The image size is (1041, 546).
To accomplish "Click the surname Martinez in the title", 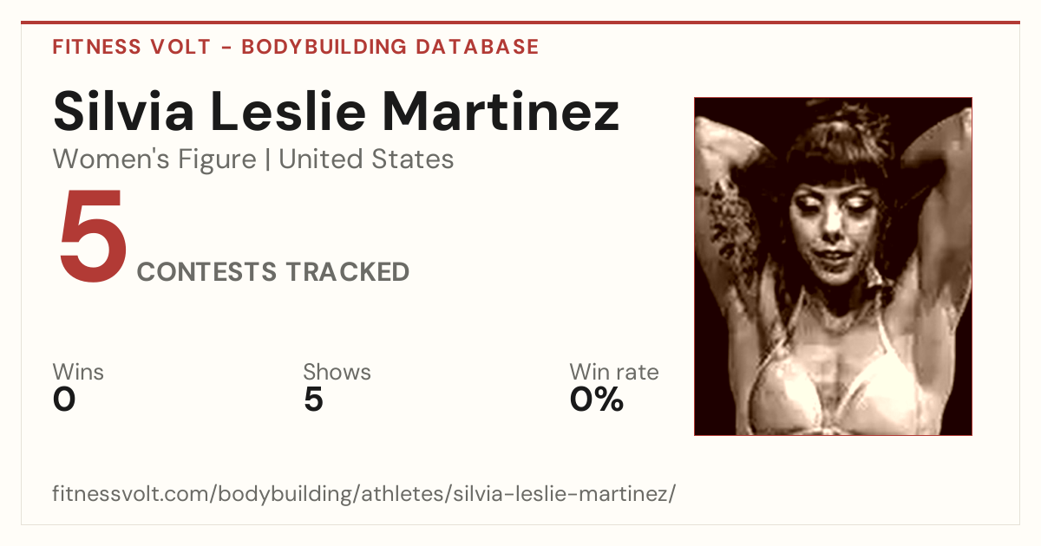I will [500, 111].
